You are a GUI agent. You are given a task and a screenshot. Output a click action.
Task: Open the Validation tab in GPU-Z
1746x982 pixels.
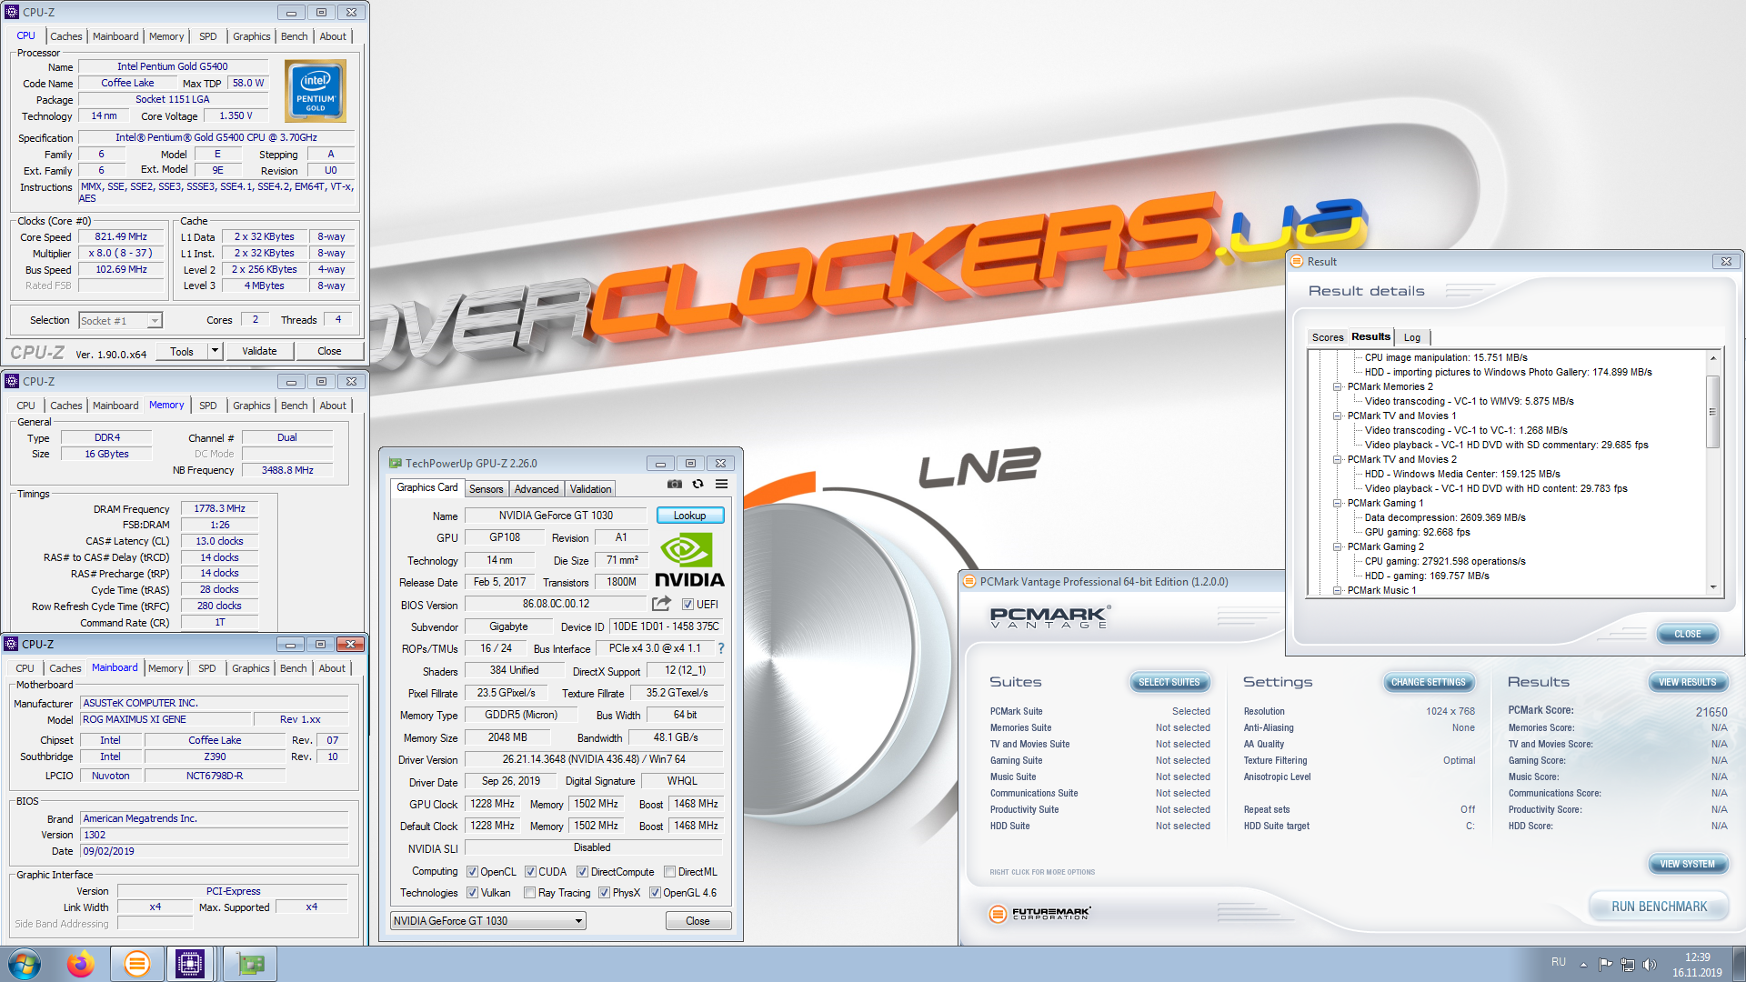tap(591, 489)
